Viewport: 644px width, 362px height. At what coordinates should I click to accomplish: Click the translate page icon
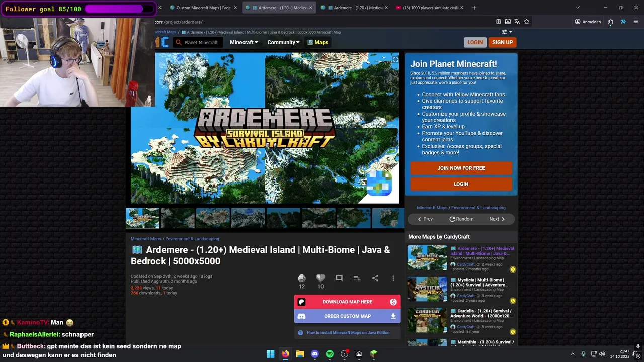tap(517, 22)
